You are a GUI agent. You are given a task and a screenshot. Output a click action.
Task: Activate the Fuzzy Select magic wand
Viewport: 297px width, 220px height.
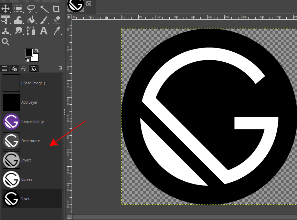click(x=44, y=8)
